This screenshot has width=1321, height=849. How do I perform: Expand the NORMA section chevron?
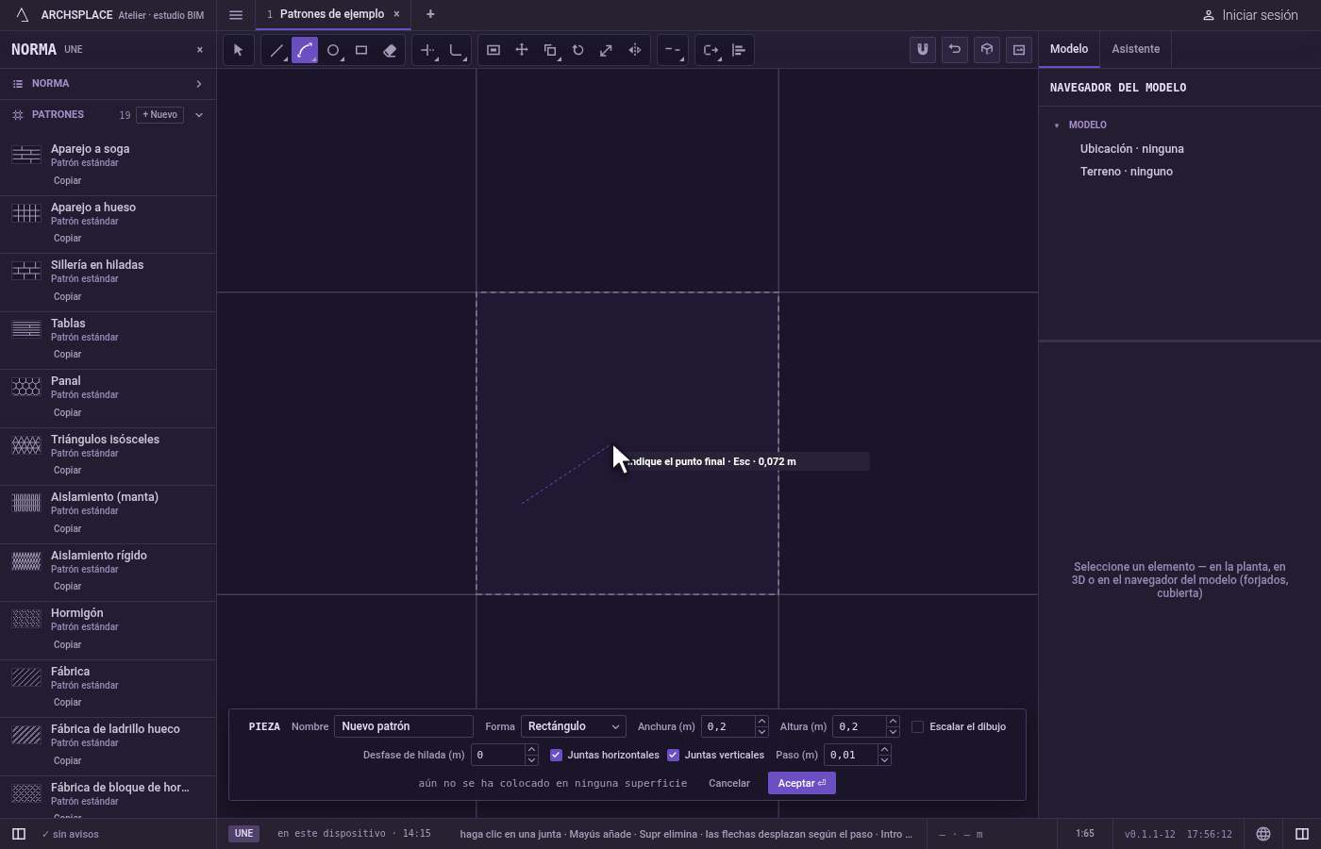[199, 84]
